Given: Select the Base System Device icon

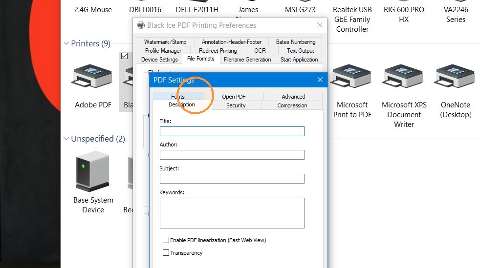Looking at the screenshot, I should click(92, 171).
